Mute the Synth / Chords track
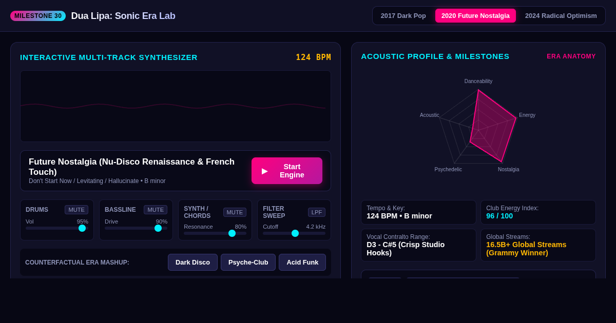This screenshot has width=616, height=323. coord(235,212)
